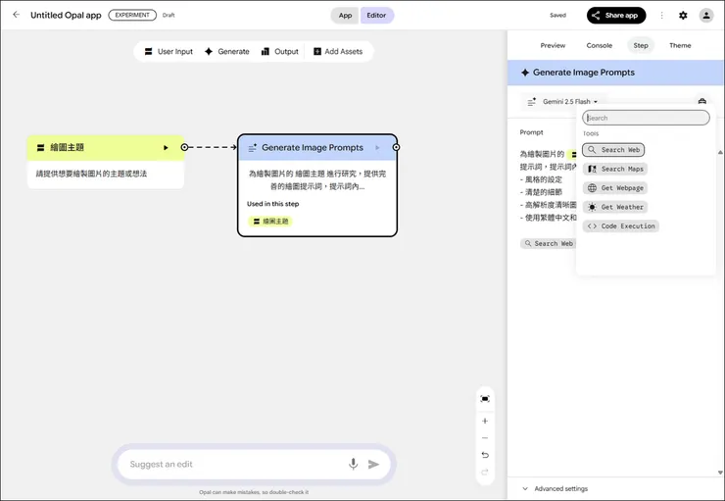Click the icon right of Gemini 2.5 Flash
The image size is (725, 501).
(x=701, y=101)
